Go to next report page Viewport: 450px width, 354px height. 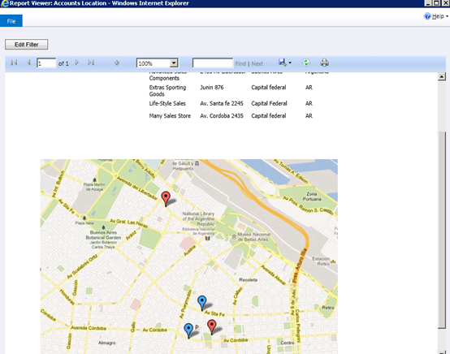click(76, 63)
